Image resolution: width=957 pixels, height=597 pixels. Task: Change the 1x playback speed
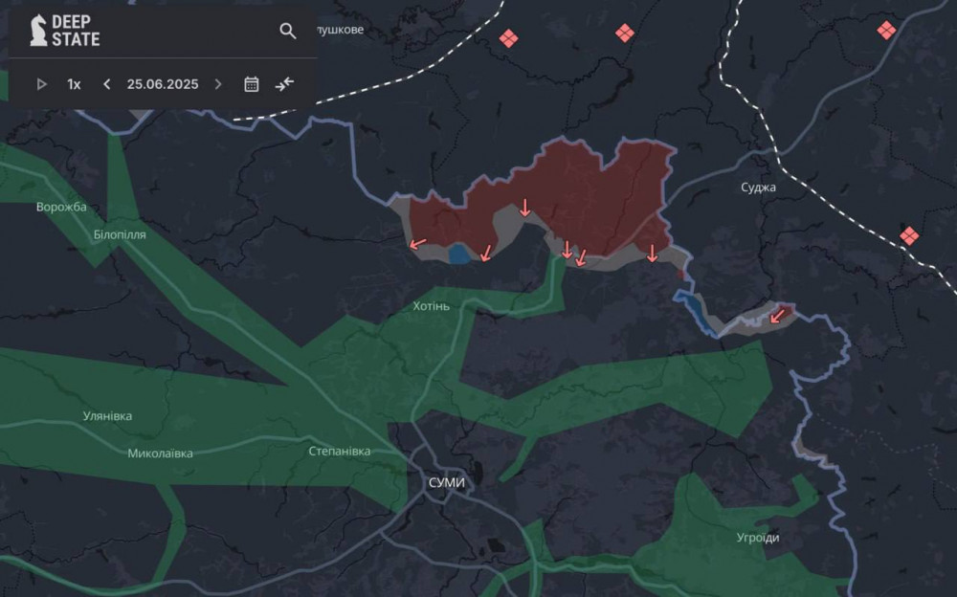click(x=74, y=84)
